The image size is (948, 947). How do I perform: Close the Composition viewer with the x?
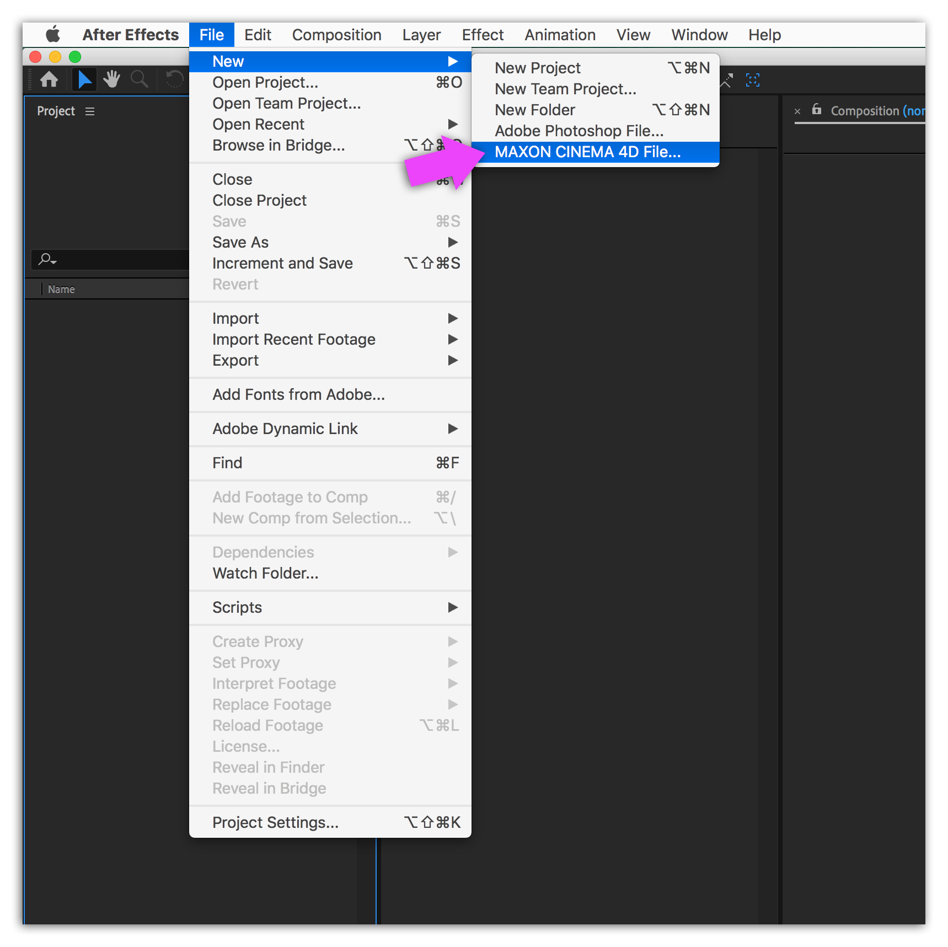797,111
